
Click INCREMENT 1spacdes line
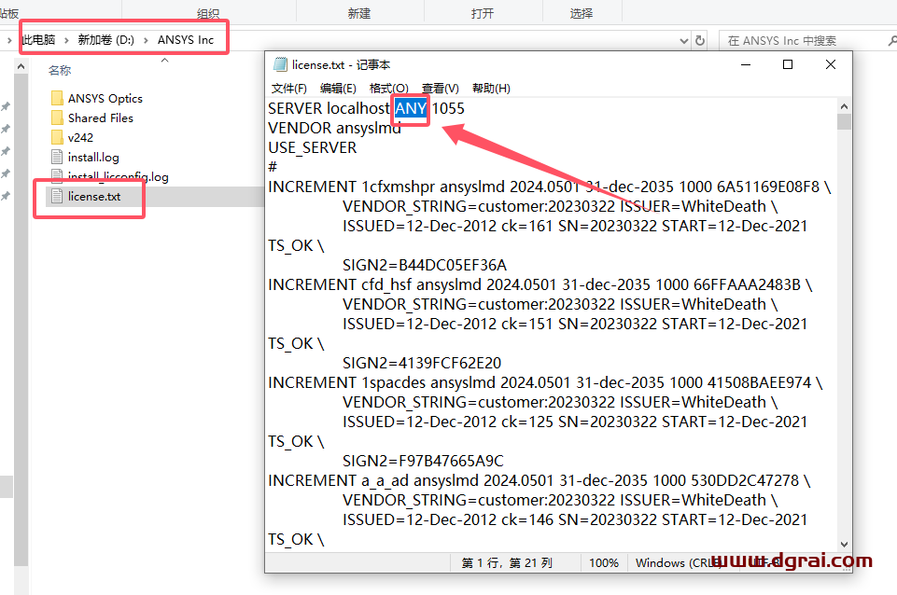click(x=545, y=382)
